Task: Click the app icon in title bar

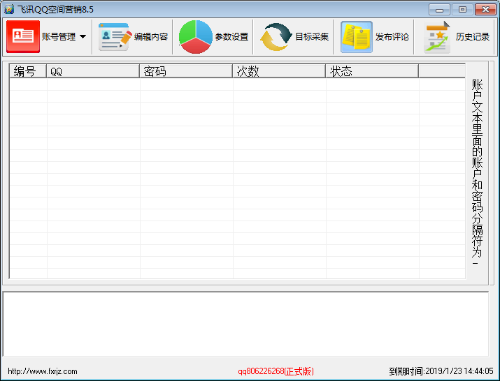Action: point(9,9)
